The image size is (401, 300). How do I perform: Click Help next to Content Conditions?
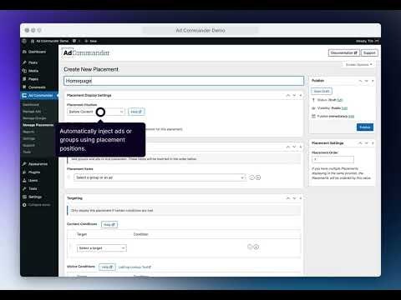point(109,224)
